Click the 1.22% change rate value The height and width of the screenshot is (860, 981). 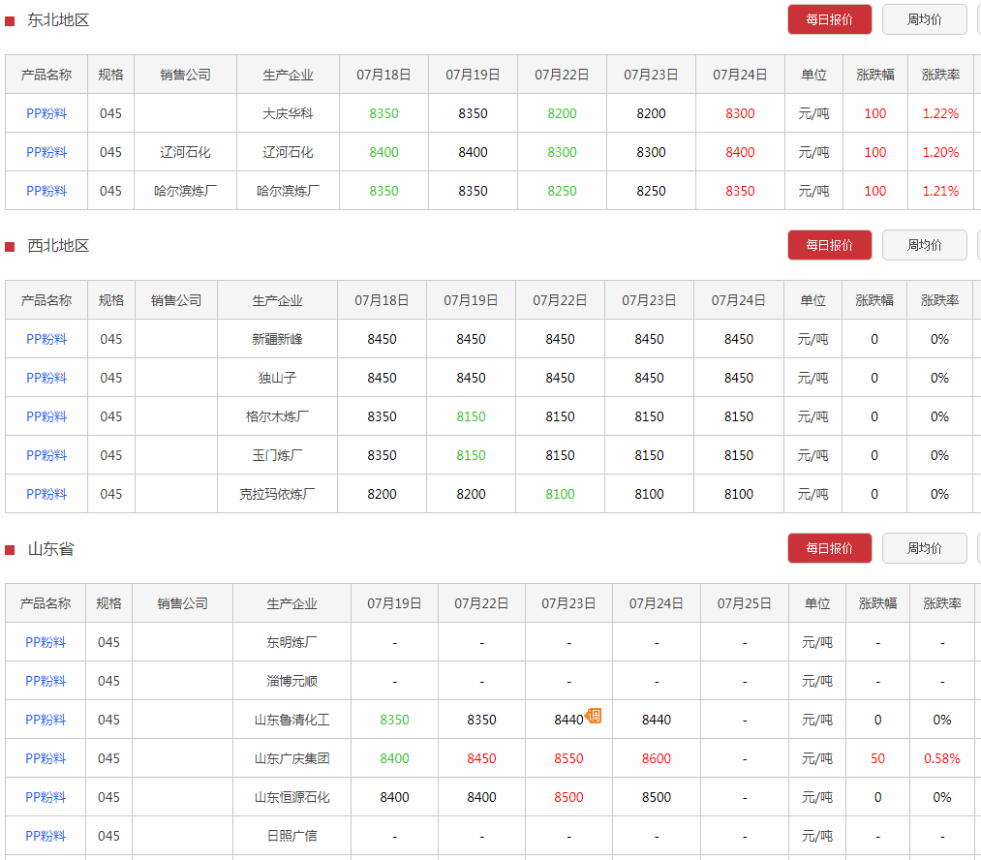coord(940,114)
